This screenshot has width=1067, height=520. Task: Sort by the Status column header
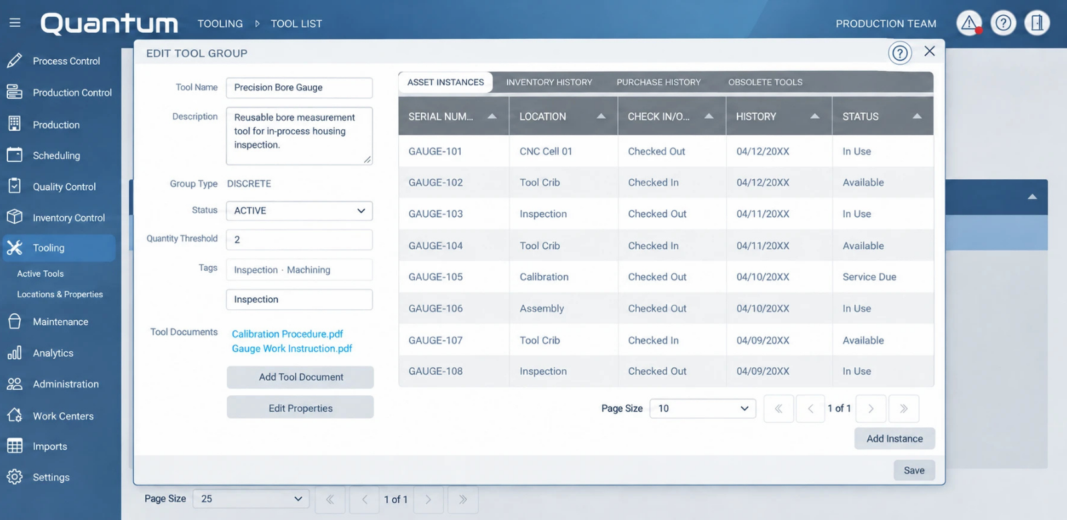click(x=883, y=116)
